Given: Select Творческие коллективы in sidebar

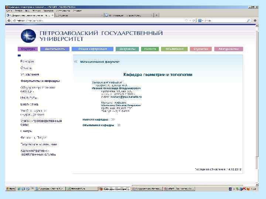Looking at the screenshot, I should pos(39,144).
